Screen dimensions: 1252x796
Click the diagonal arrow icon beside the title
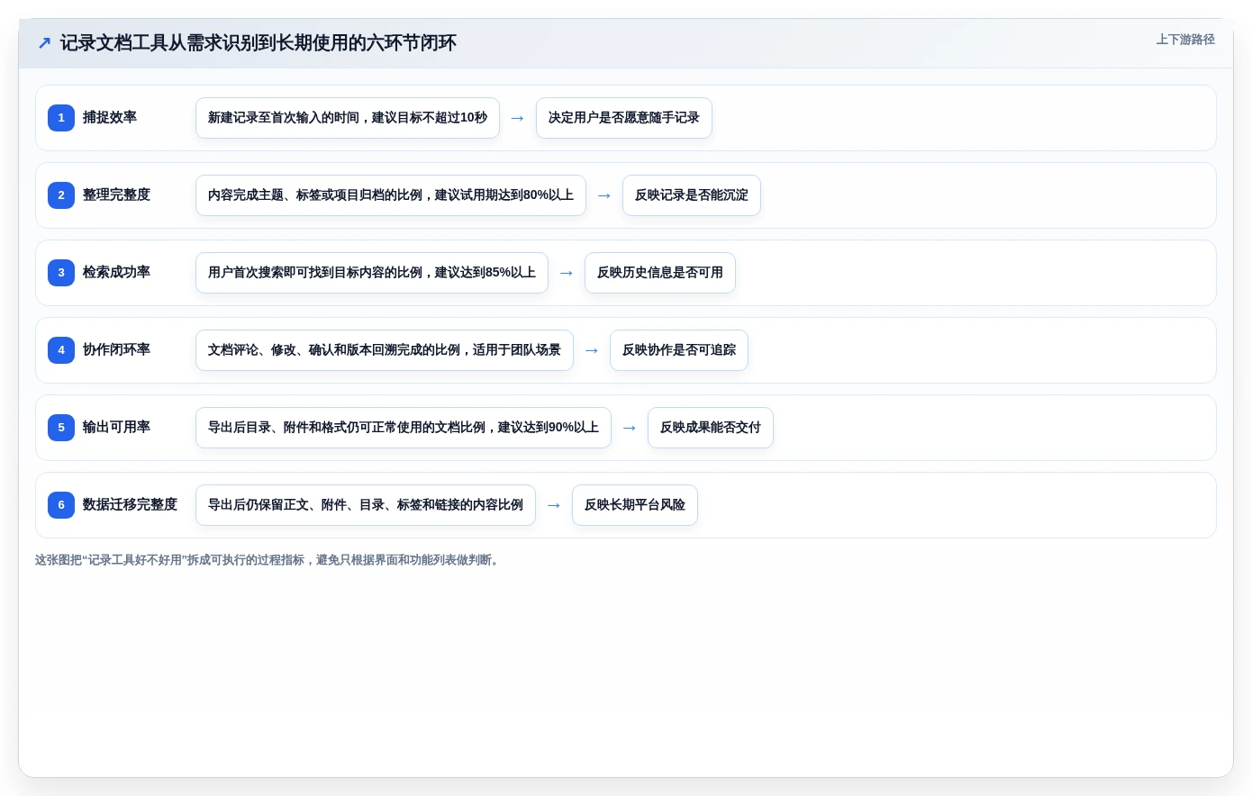click(x=44, y=43)
